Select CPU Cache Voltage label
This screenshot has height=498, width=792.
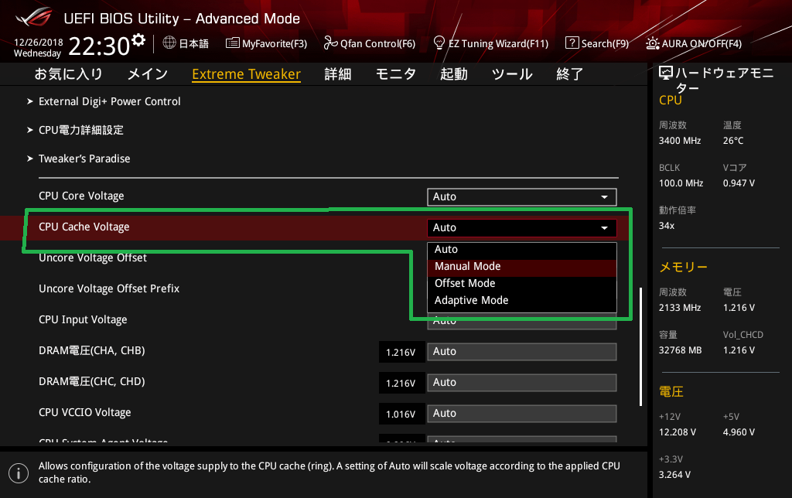84,227
